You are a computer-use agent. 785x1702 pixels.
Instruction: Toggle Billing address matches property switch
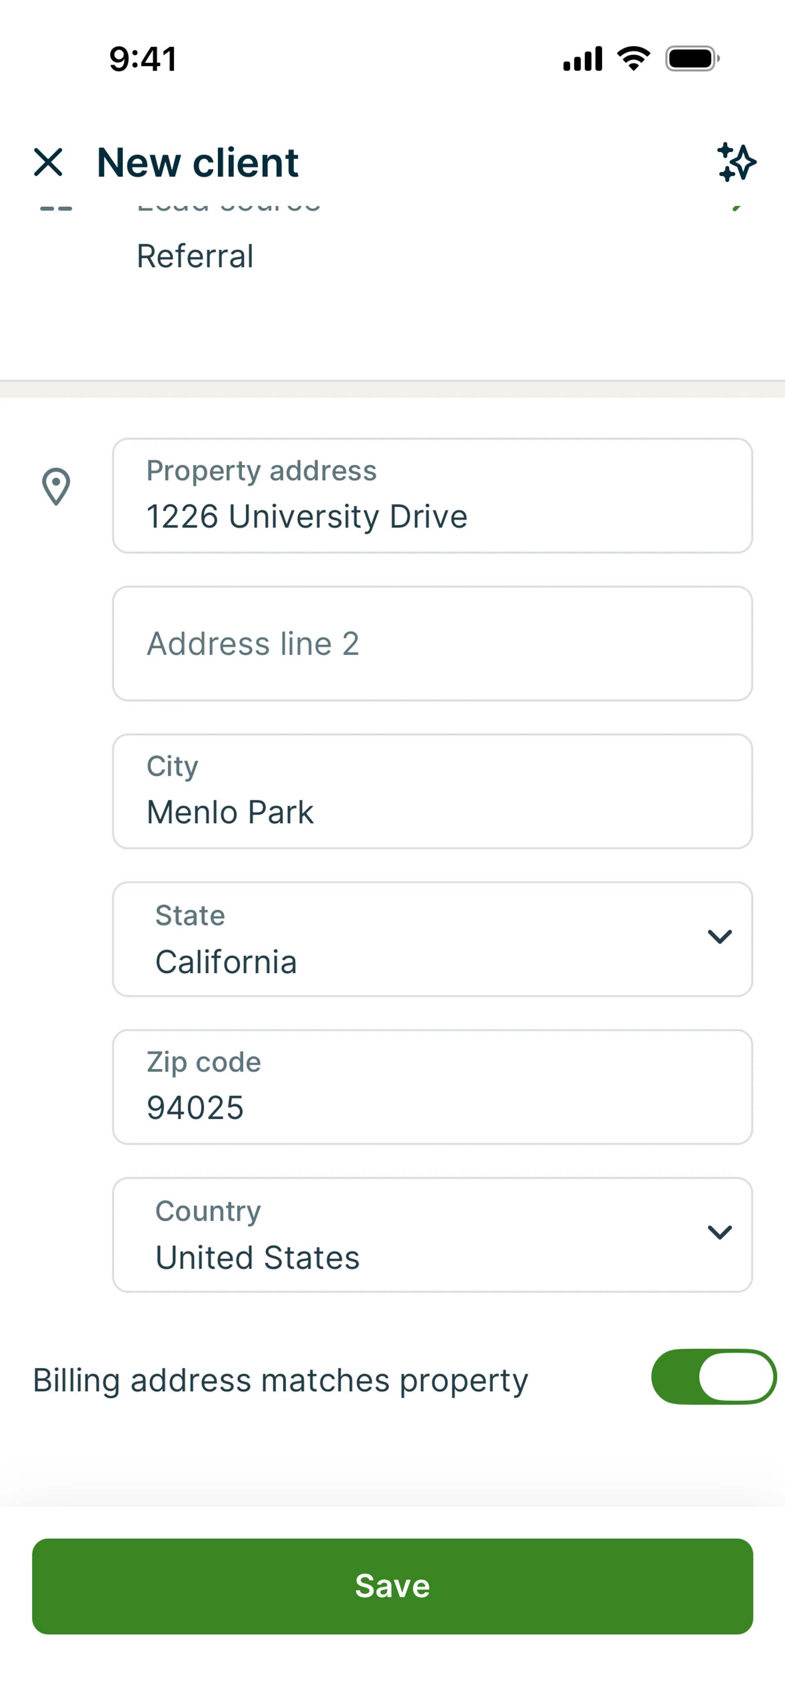[x=713, y=1376]
